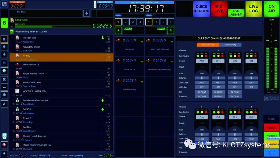Click the QUICK RECORD button

[x=201, y=9]
